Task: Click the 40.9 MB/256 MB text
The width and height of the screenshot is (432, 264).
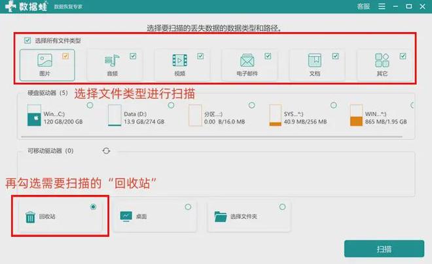Action: coord(305,122)
